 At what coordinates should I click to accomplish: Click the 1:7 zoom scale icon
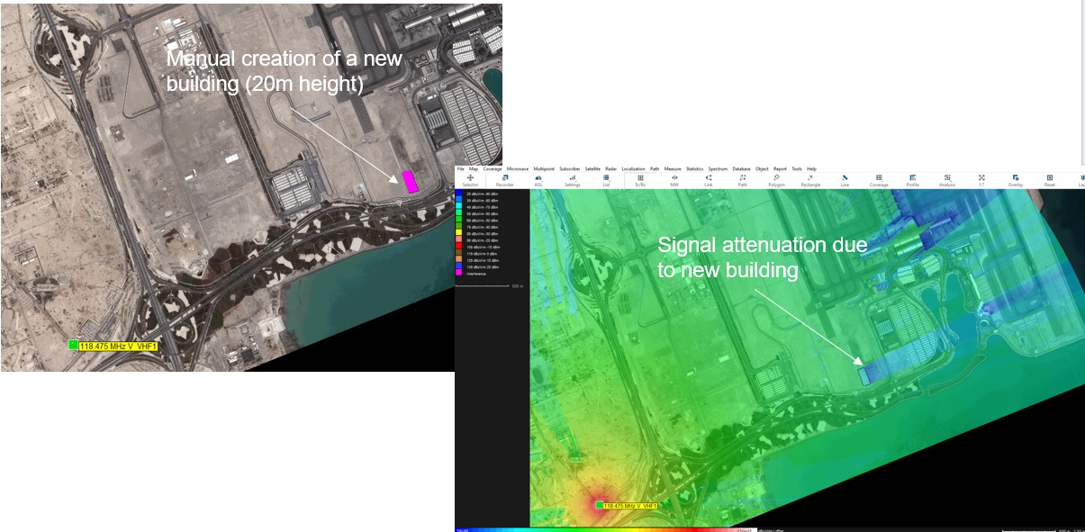(x=981, y=180)
